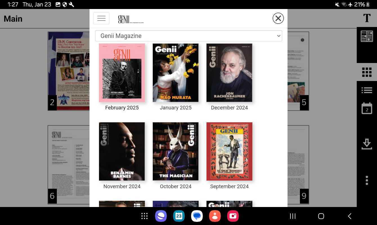377x225 pixels.
Task: Tap the back navigation button
Action: 350,216
